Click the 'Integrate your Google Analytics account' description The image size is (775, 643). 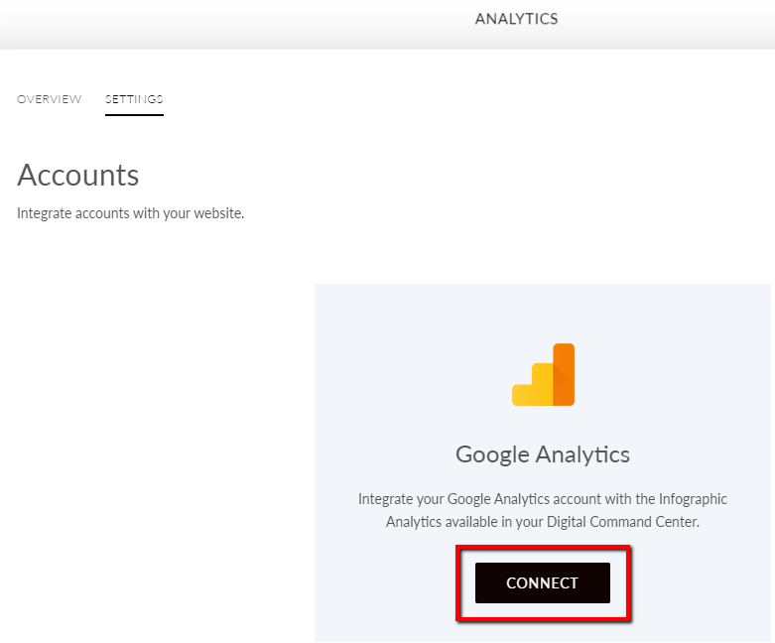tap(542, 511)
